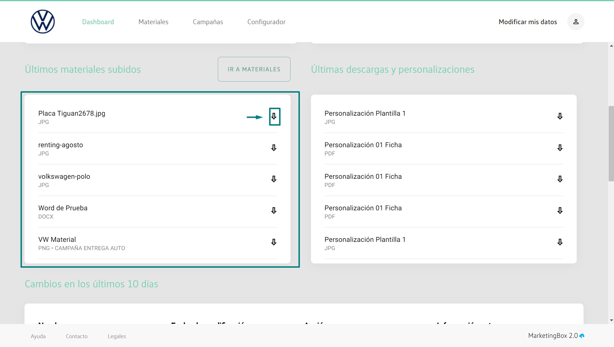Download first Personalización 01 Ficha PDF
The height and width of the screenshot is (347, 614).
pos(560,148)
